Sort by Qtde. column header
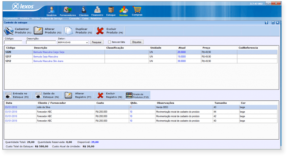The width and height of the screenshot is (288, 157). click(x=134, y=103)
